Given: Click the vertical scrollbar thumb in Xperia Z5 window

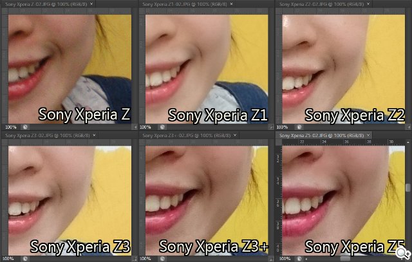Looking at the screenshot, I should [407, 187].
